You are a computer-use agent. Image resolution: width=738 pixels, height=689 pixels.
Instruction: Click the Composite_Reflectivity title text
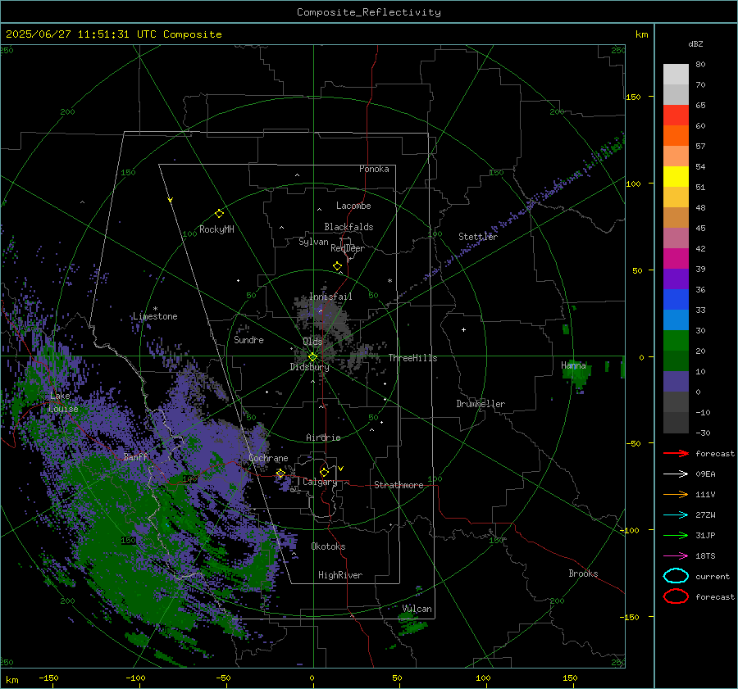369,12
